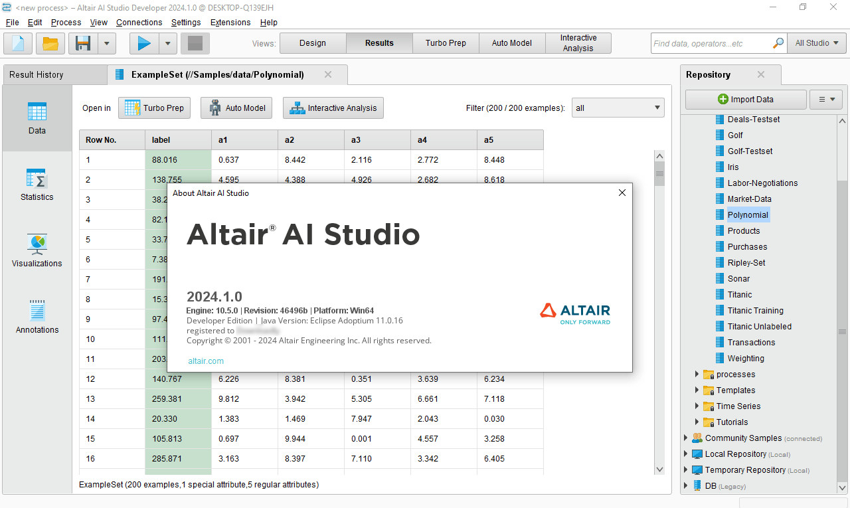Click the Repository panel vertical scrollbar
The height and width of the screenshot is (508, 850).
(x=842, y=304)
